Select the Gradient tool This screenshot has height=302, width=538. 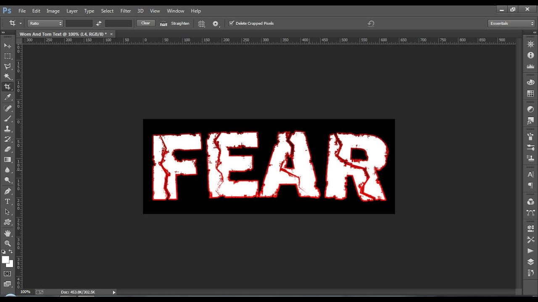(8, 160)
